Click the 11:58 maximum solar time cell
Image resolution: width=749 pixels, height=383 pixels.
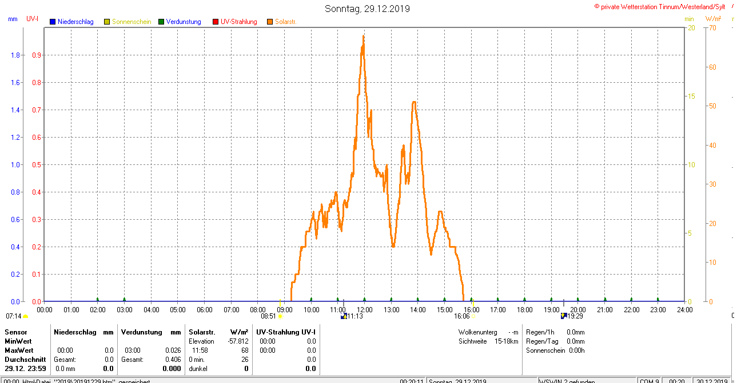coord(200,350)
